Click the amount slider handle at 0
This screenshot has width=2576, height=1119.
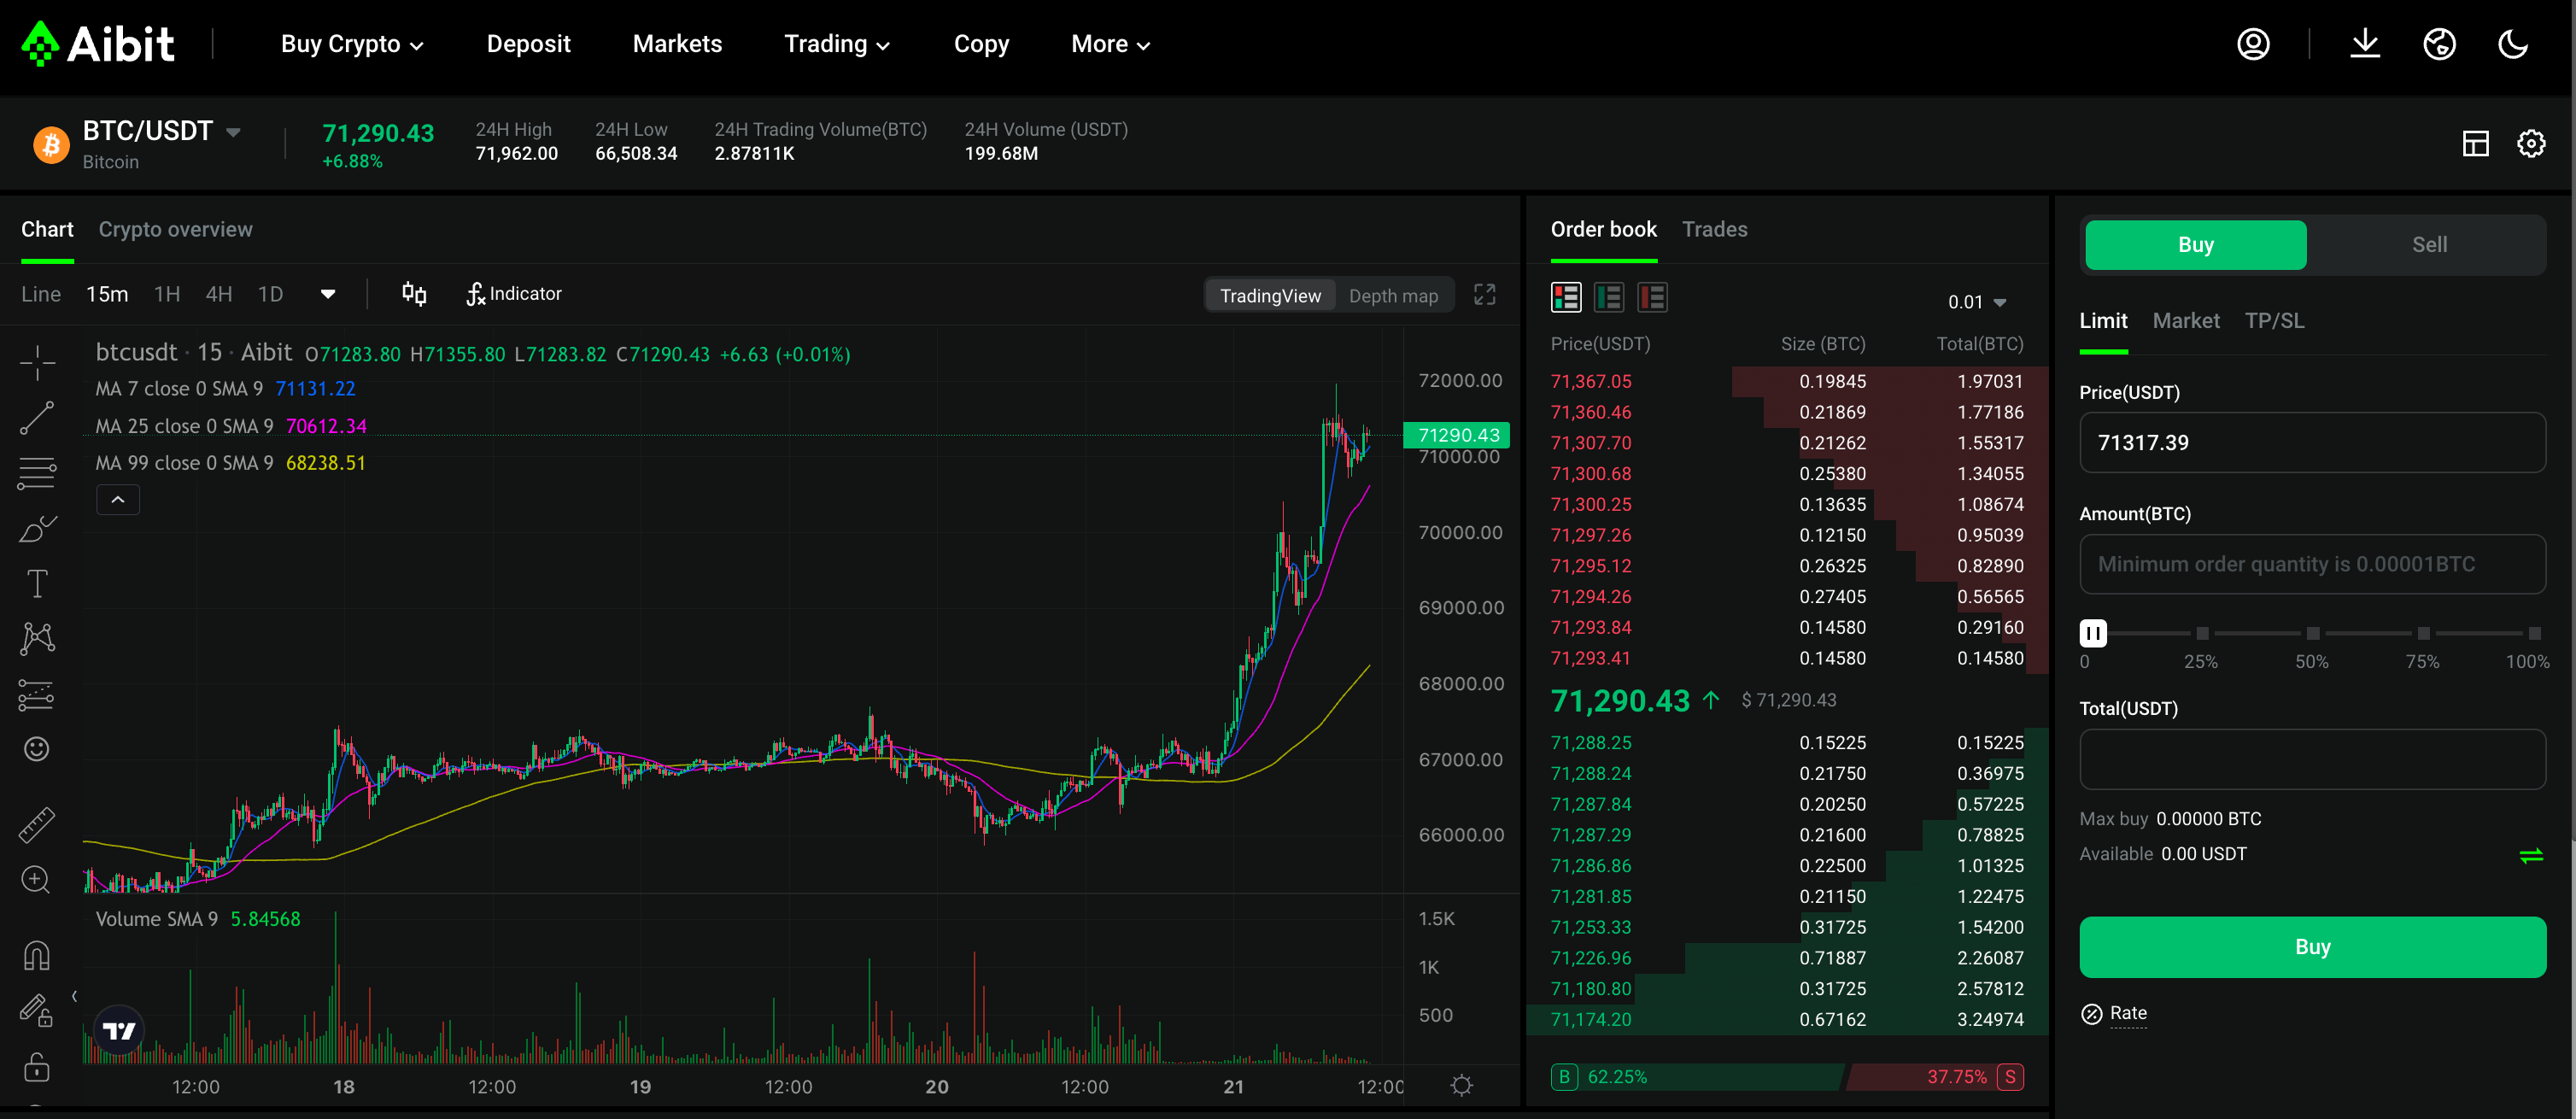[x=2092, y=633]
